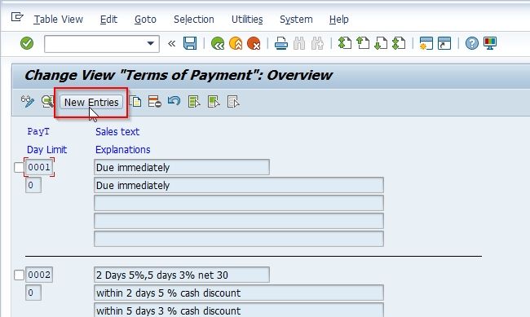The width and height of the screenshot is (530, 317).
Task: Go to Next Page icon
Action: point(381,43)
